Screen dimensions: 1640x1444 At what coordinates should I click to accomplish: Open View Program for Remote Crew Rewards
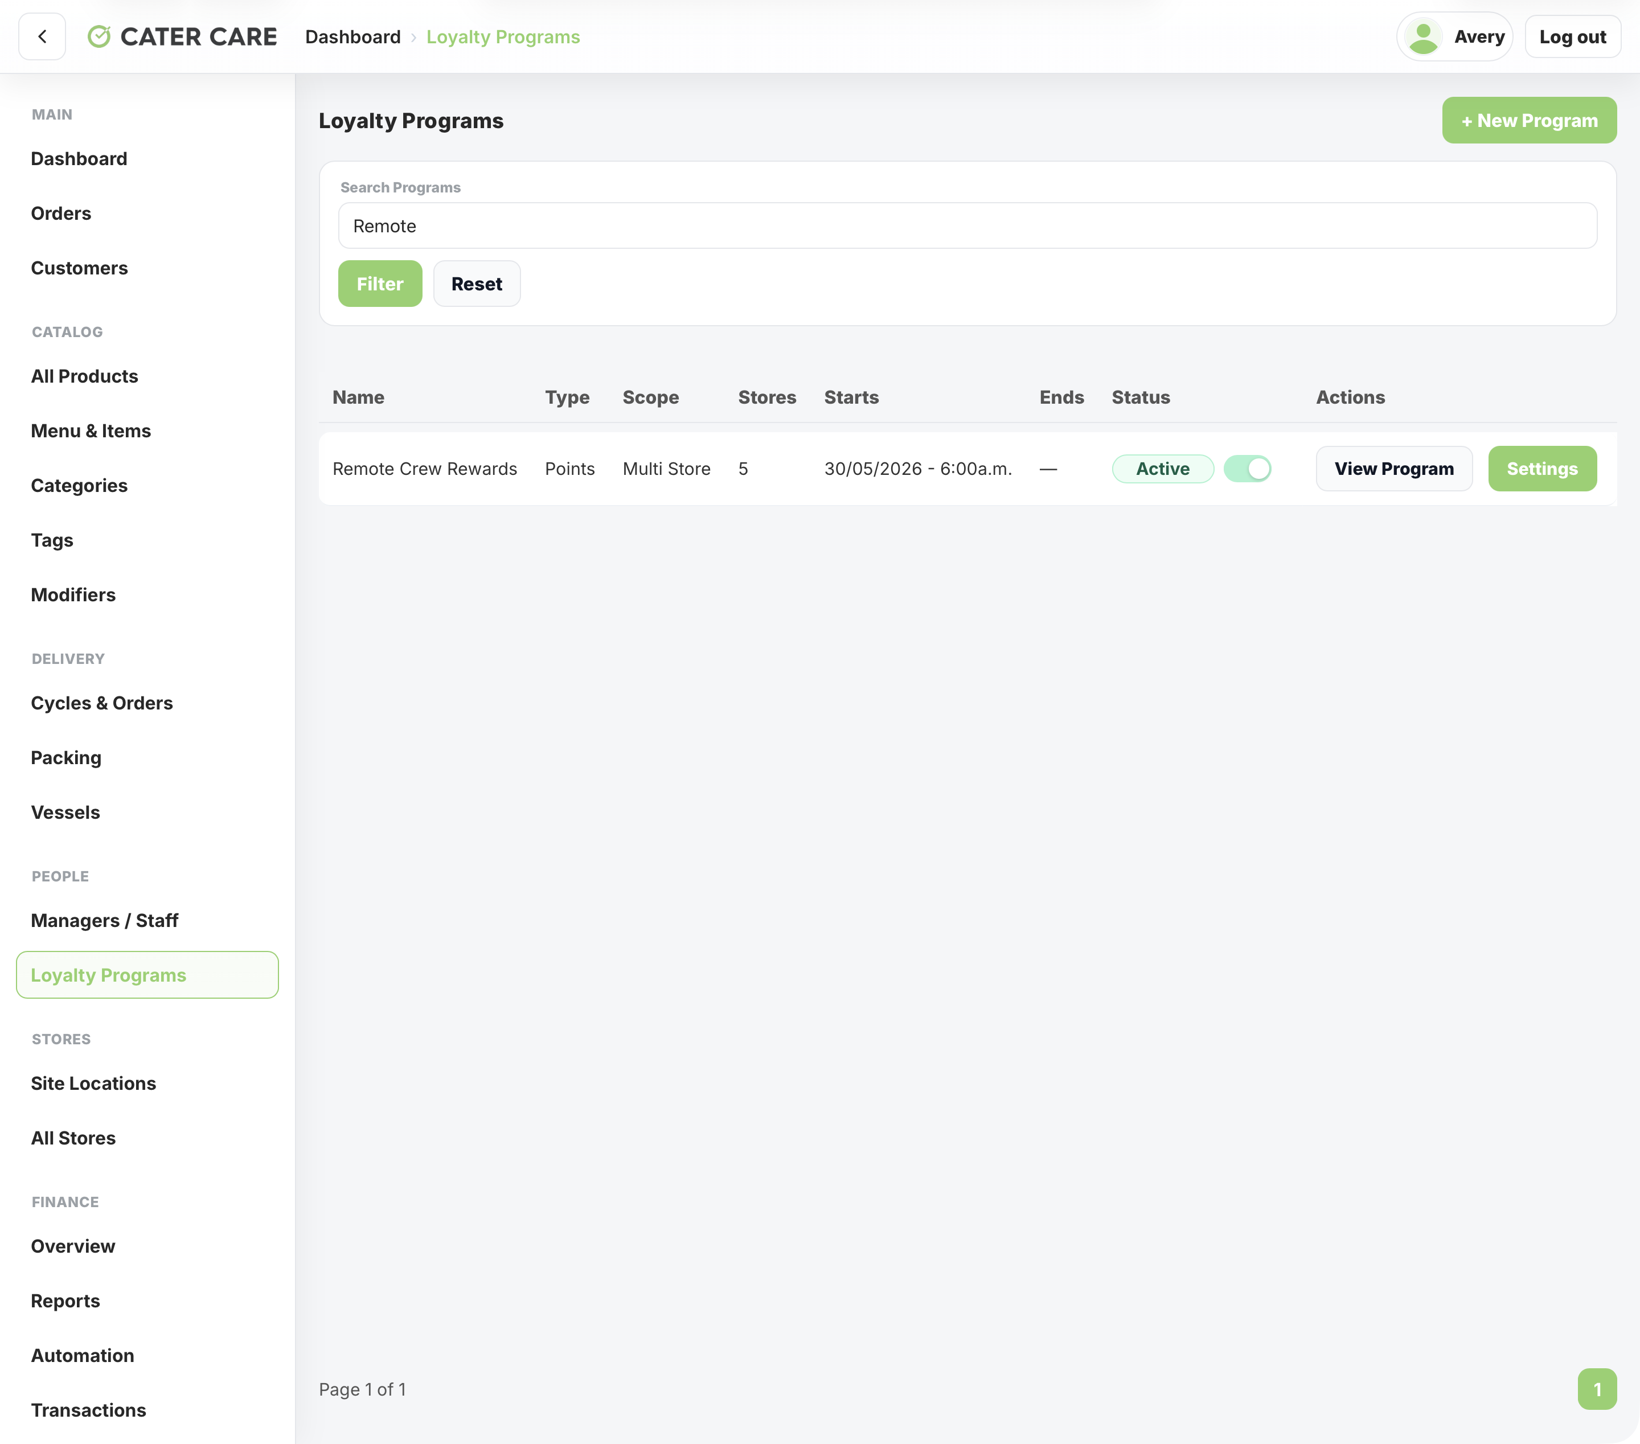coord(1393,469)
